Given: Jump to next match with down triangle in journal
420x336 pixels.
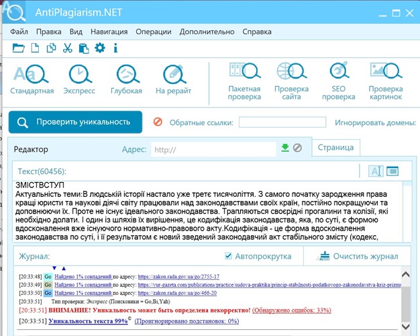Looking at the screenshot, I should pyautogui.click(x=54, y=268).
